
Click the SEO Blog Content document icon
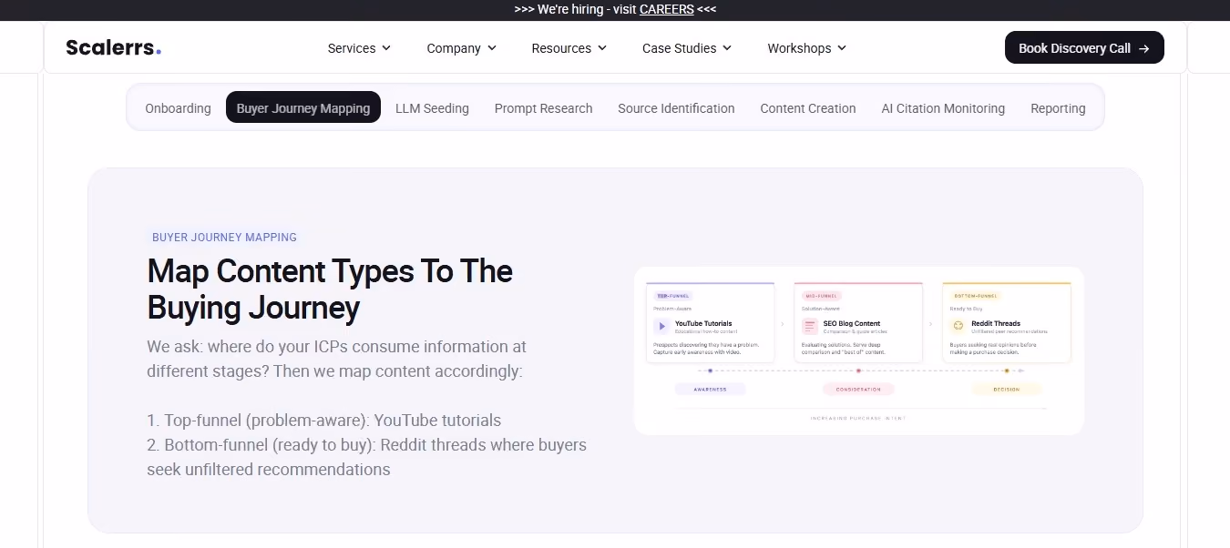click(809, 326)
